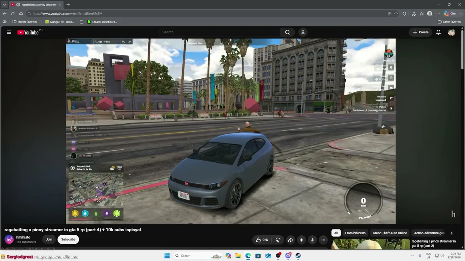
Task: Open the Other favorites folder
Action: click(449, 22)
